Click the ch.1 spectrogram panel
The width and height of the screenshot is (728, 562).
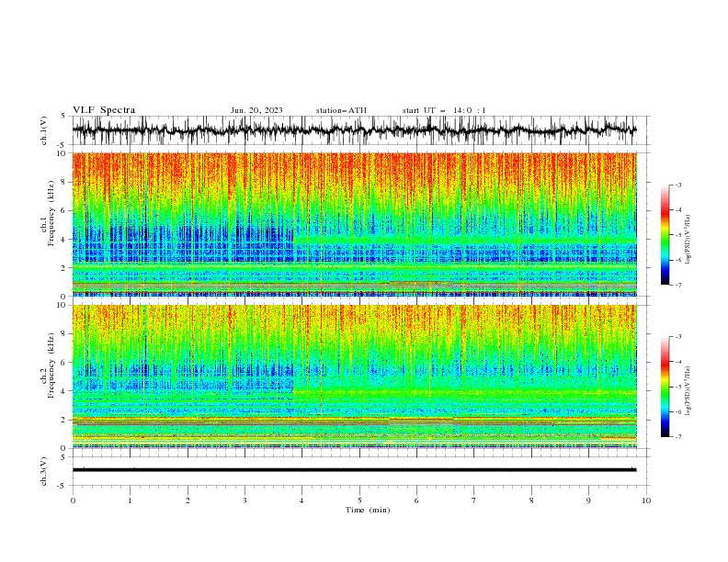coord(354,224)
